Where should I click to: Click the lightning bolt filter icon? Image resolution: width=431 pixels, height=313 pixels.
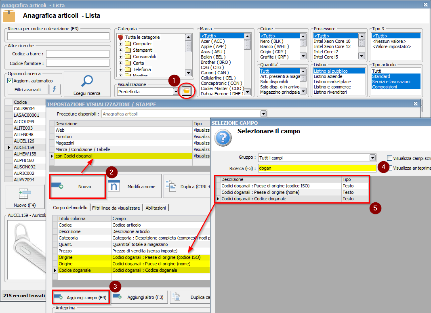pos(55,89)
